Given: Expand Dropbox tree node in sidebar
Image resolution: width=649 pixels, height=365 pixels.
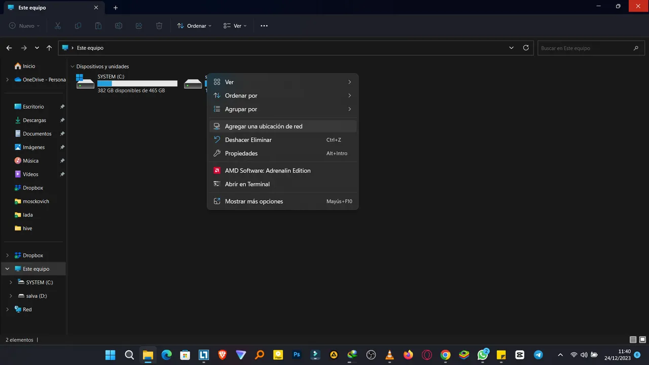Looking at the screenshot, I should 7,255.
